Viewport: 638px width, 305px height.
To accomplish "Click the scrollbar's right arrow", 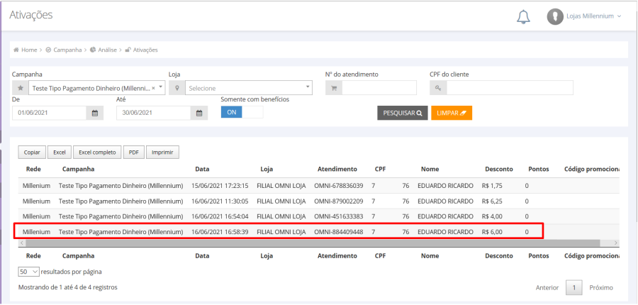I will coord(616,243).
